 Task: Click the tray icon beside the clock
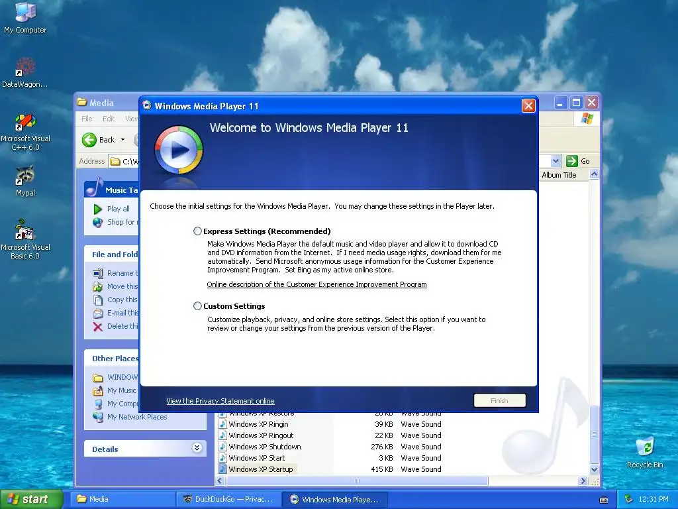[629, 499]
